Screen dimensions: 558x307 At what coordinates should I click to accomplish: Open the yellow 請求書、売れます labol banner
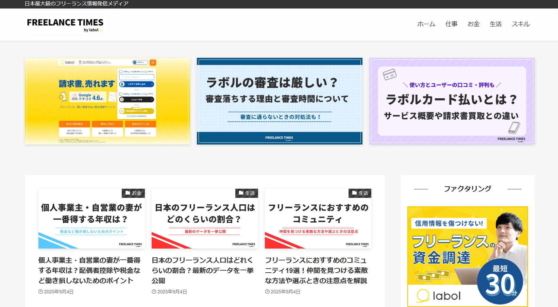107,101
